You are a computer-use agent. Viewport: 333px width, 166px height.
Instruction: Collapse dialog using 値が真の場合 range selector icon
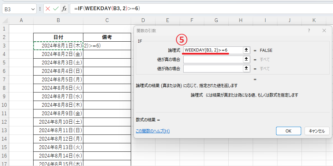(246, 59)
